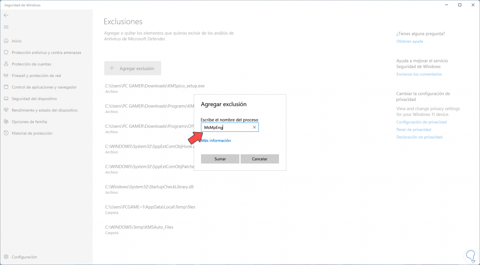
Task: Select the SppExtComObjPatche exclusion entry
Action: tap(149, 169)
